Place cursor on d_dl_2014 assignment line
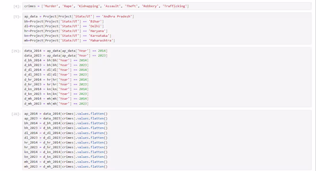 (x=56, y=70)
